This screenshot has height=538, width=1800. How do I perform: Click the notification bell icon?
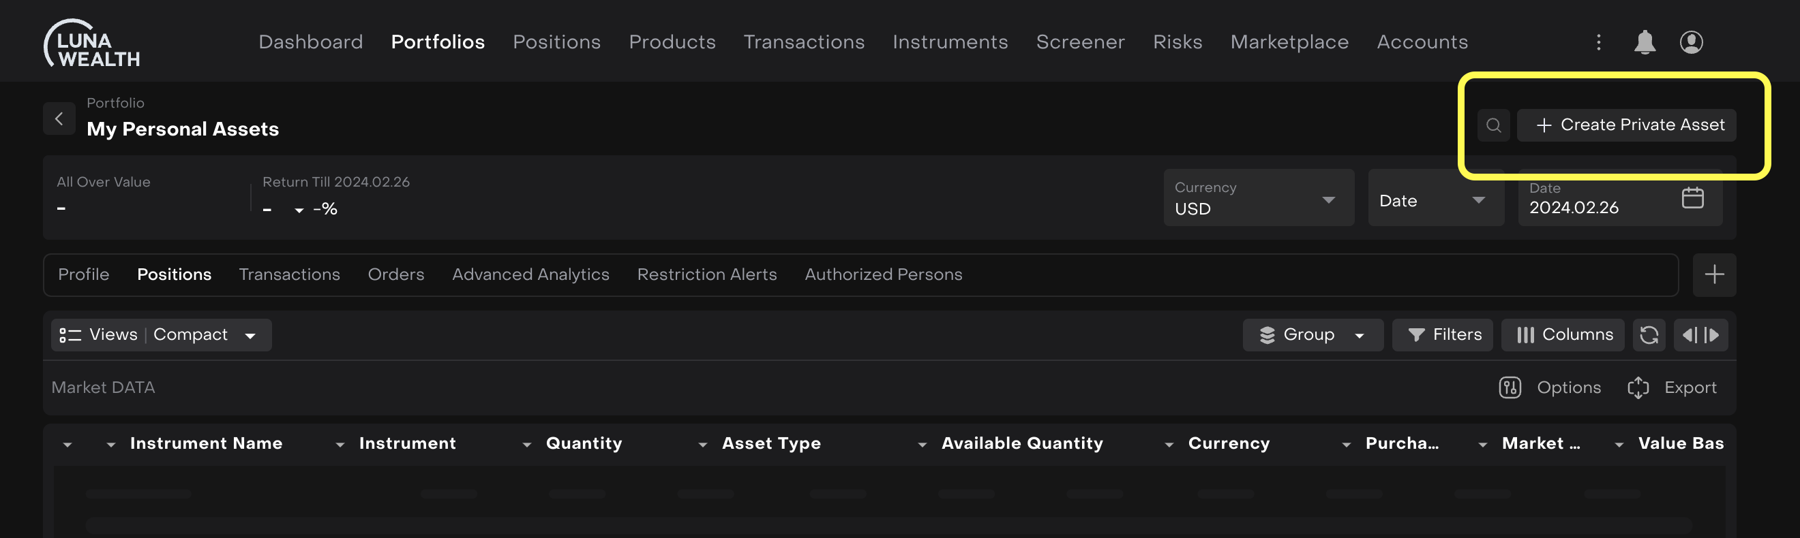[x=1644, y=42]
